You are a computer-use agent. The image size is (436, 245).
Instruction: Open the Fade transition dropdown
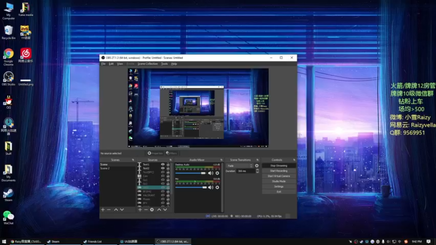pyautogui.click(x=240, y=166)
